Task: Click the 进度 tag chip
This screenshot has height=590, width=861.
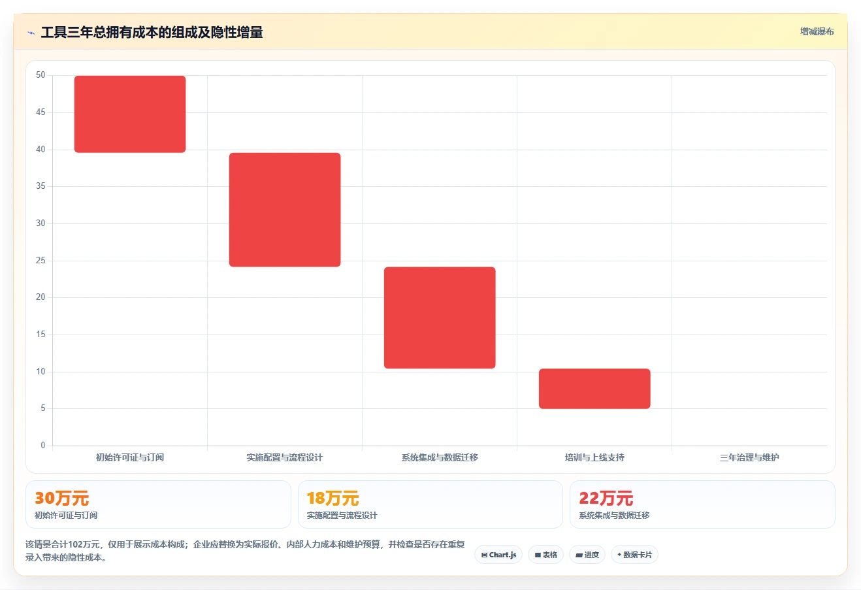Action: point(587,555)
